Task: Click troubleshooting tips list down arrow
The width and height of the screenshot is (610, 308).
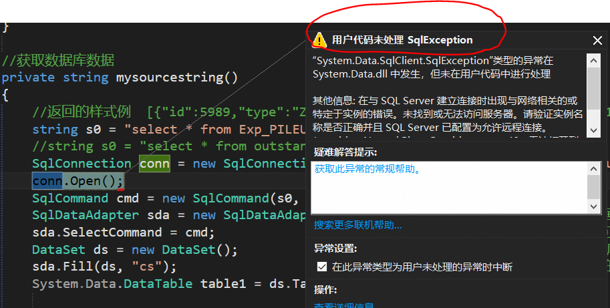Action: [x=593, y=207]
